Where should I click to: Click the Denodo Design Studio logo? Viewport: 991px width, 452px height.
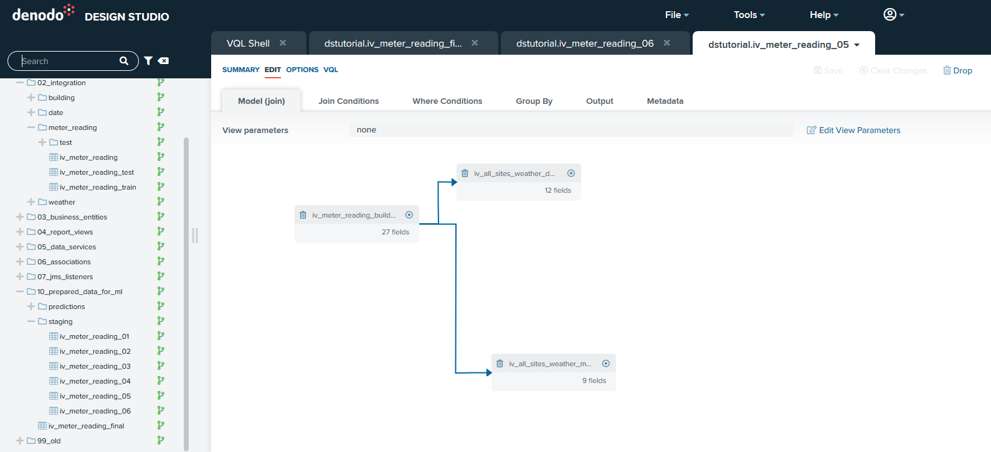(x=91, y=14)
